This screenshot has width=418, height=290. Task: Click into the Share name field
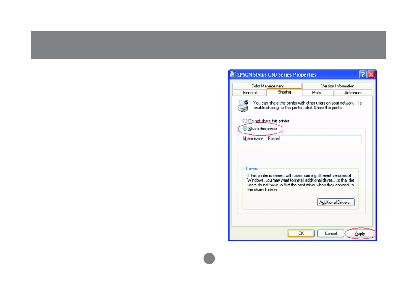(x=314, y=139)
